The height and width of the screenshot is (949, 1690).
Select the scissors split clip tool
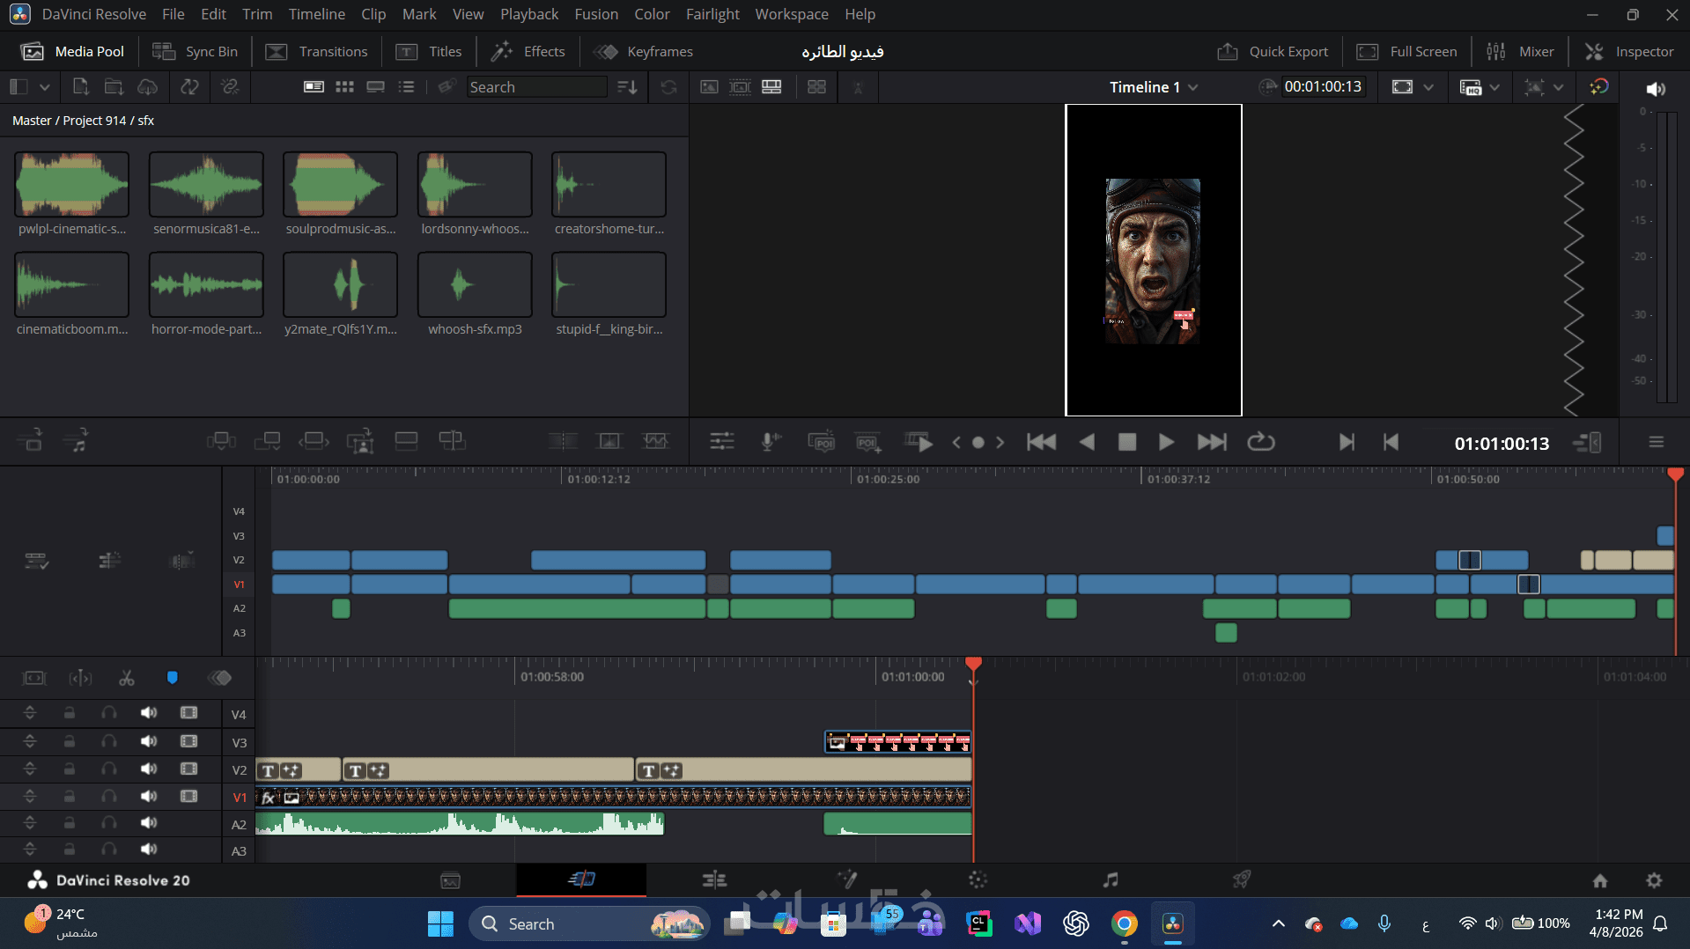[127, 677]
